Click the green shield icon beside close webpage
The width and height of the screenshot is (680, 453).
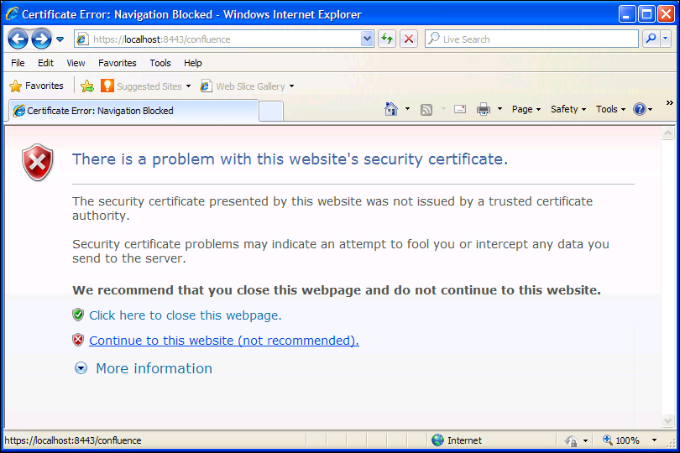pos(78,315)
